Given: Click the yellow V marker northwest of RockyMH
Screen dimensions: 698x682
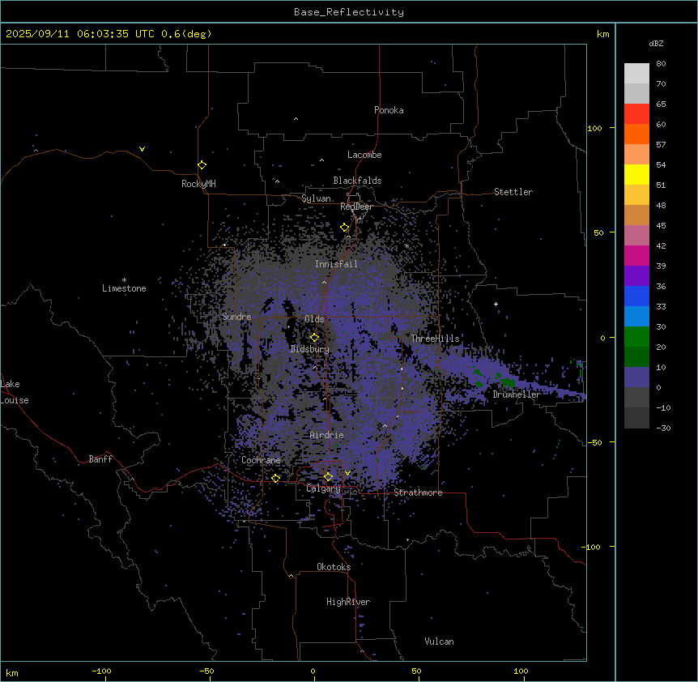Looking at the screenshot, I should click(x=142, y=149).
